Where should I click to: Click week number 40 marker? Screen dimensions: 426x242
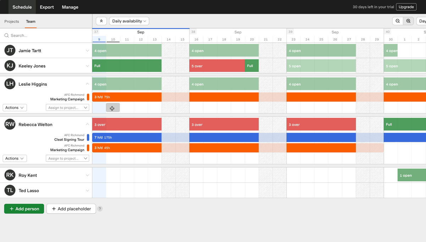coord(388,32)
